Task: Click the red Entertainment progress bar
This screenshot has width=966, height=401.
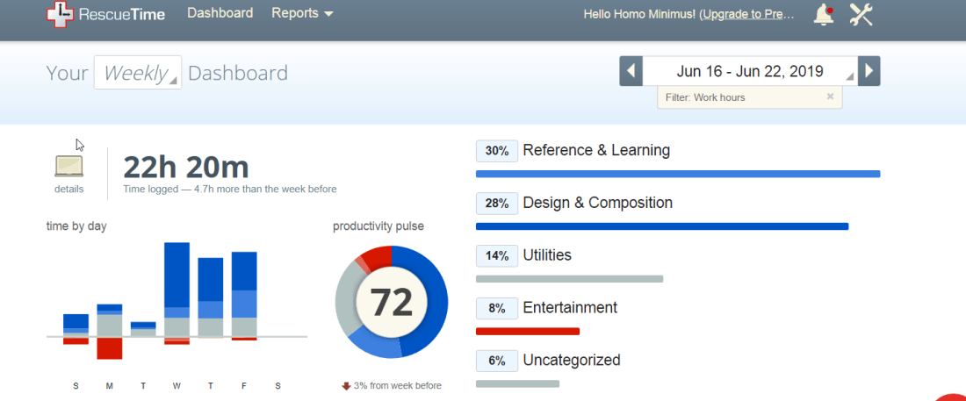Action: 527,332
